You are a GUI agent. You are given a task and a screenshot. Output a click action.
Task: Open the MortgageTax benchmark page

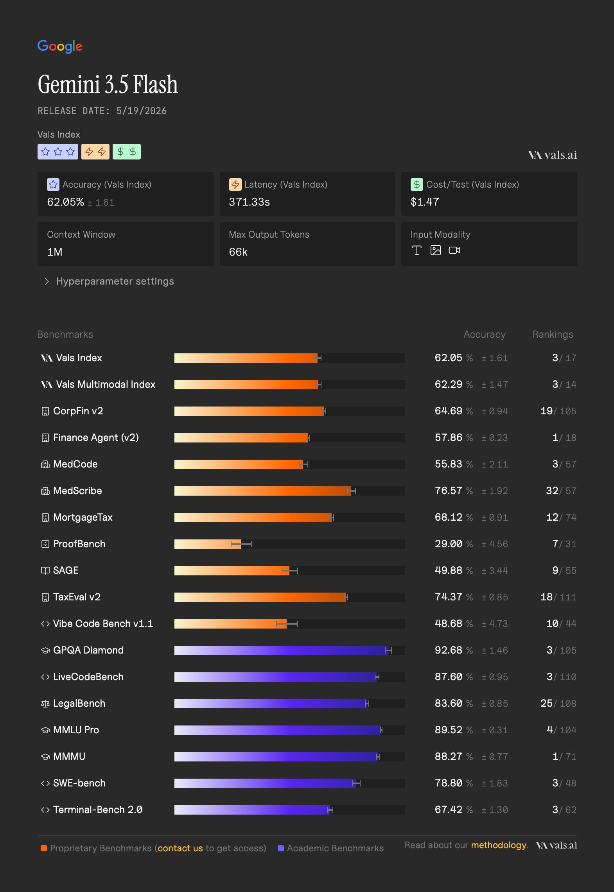[x=83, y=518]
